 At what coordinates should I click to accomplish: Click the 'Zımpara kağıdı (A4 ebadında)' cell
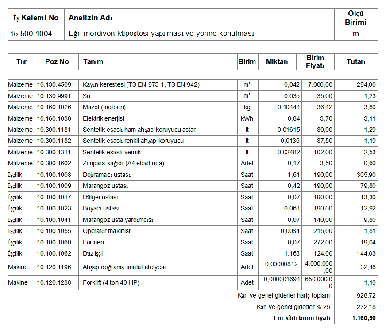tap(124, 164)
